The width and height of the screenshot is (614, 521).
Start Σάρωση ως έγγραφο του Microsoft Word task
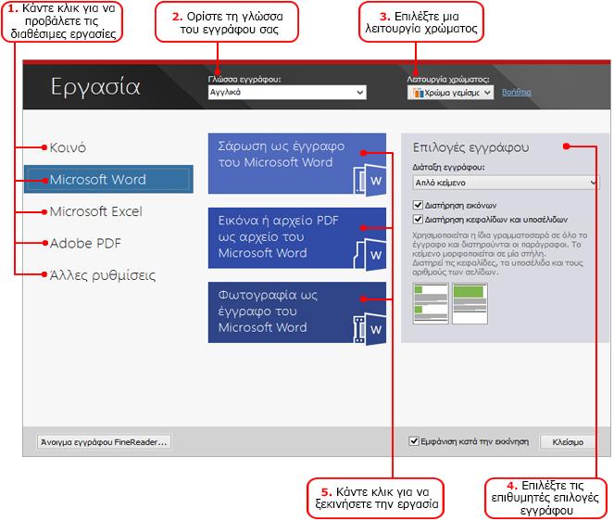point(297,163)
